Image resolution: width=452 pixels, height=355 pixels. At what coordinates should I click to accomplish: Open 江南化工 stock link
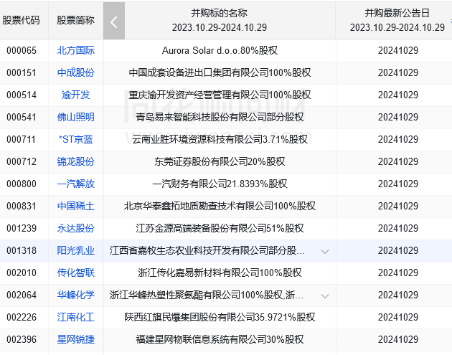point(76,318)
